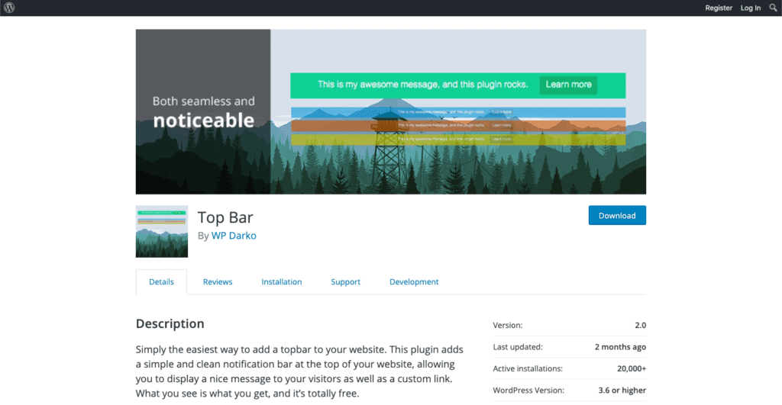
Task: Click the yellow sample bar in banner
Action: click(458, 139)
